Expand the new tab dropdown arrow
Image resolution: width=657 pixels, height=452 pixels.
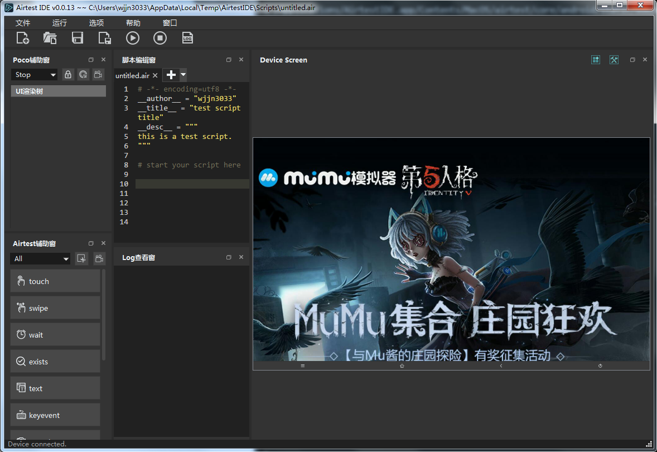(183, 75)
